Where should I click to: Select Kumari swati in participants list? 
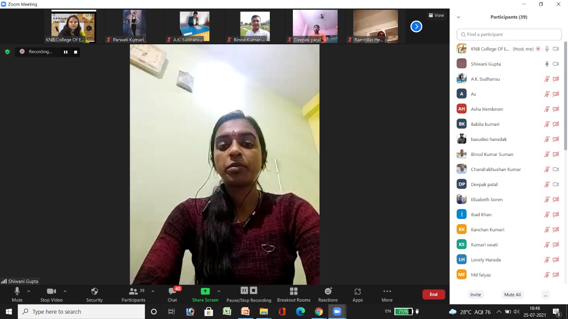click(x=509, y=245)
